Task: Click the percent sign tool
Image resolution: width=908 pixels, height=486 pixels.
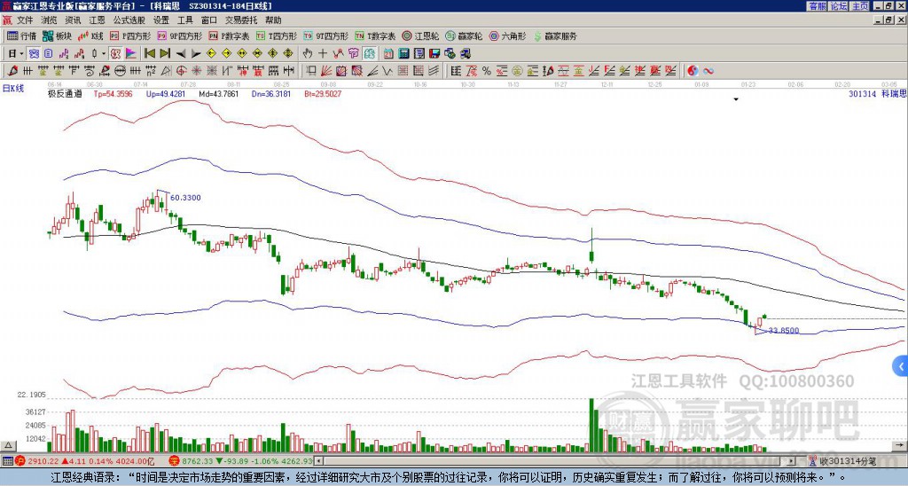Action: coord(487,71)
